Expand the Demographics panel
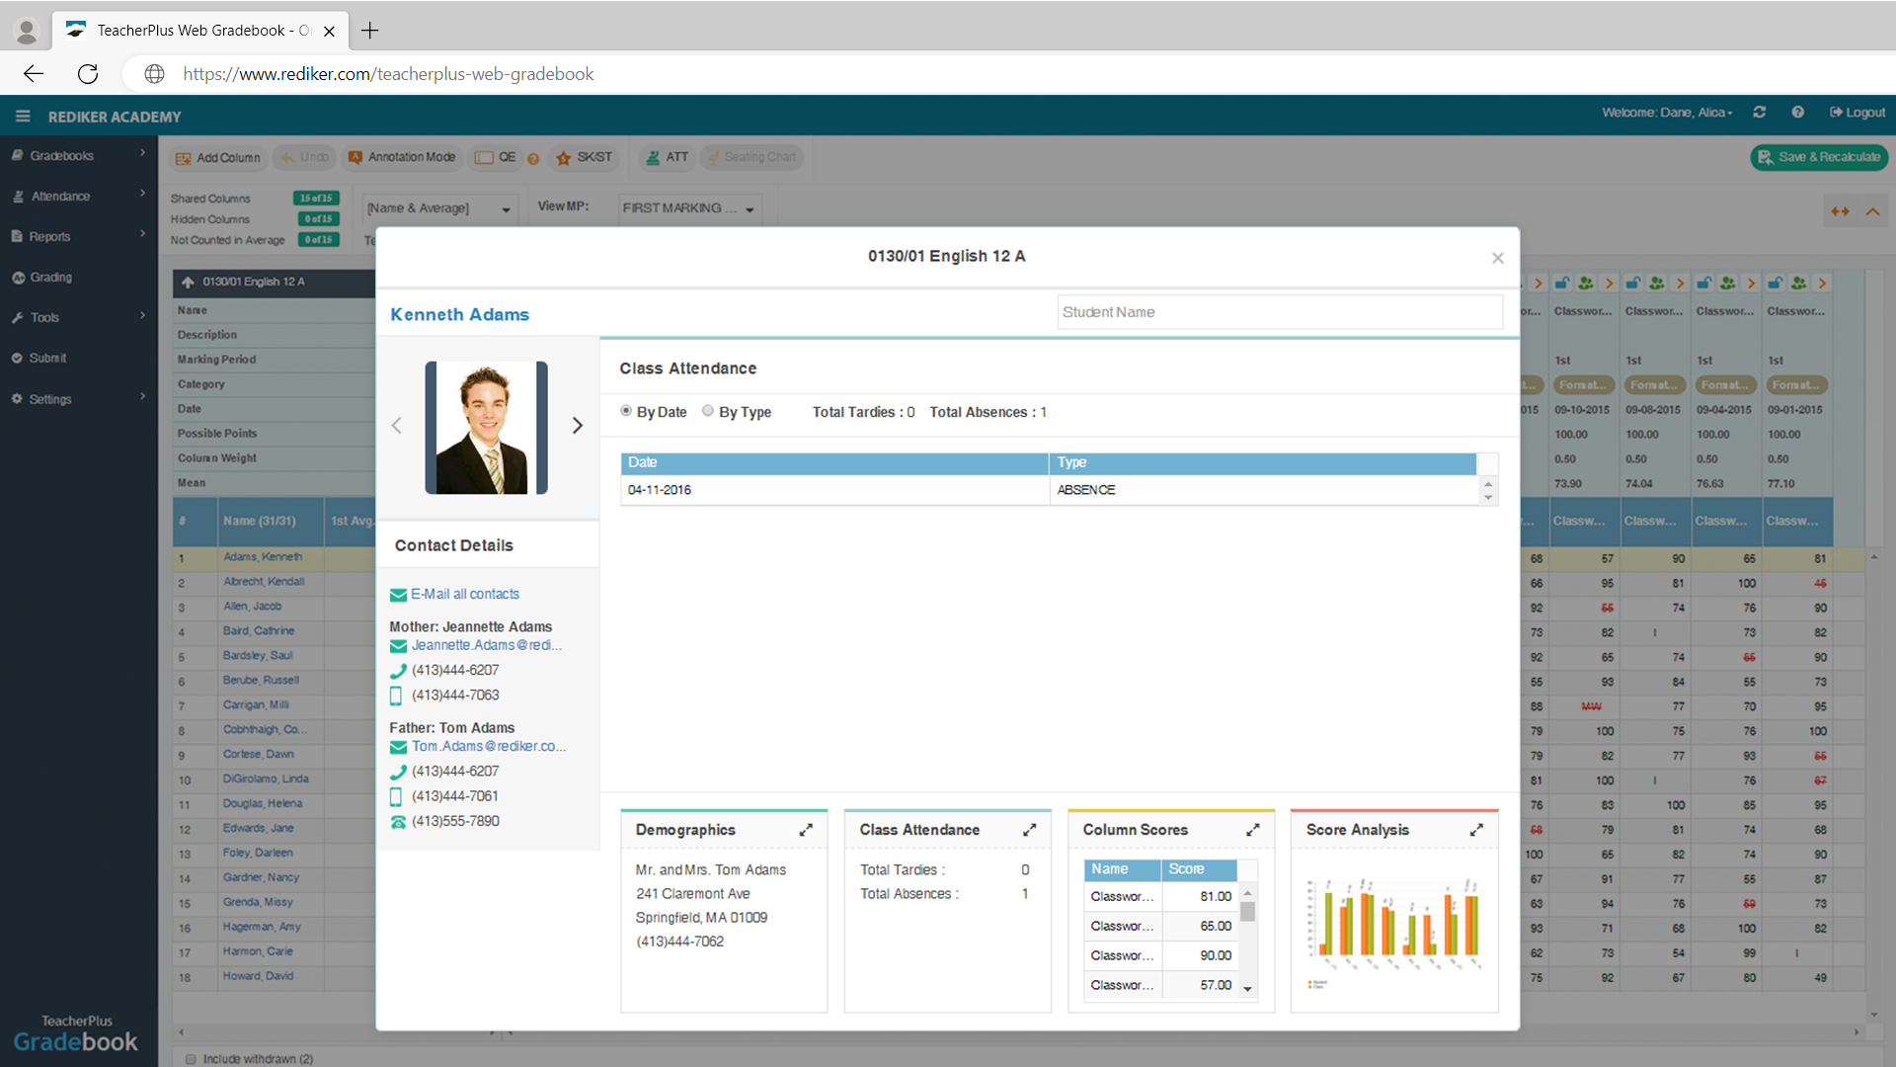Screen dimensions: 1896x1067 pos(806,830)
